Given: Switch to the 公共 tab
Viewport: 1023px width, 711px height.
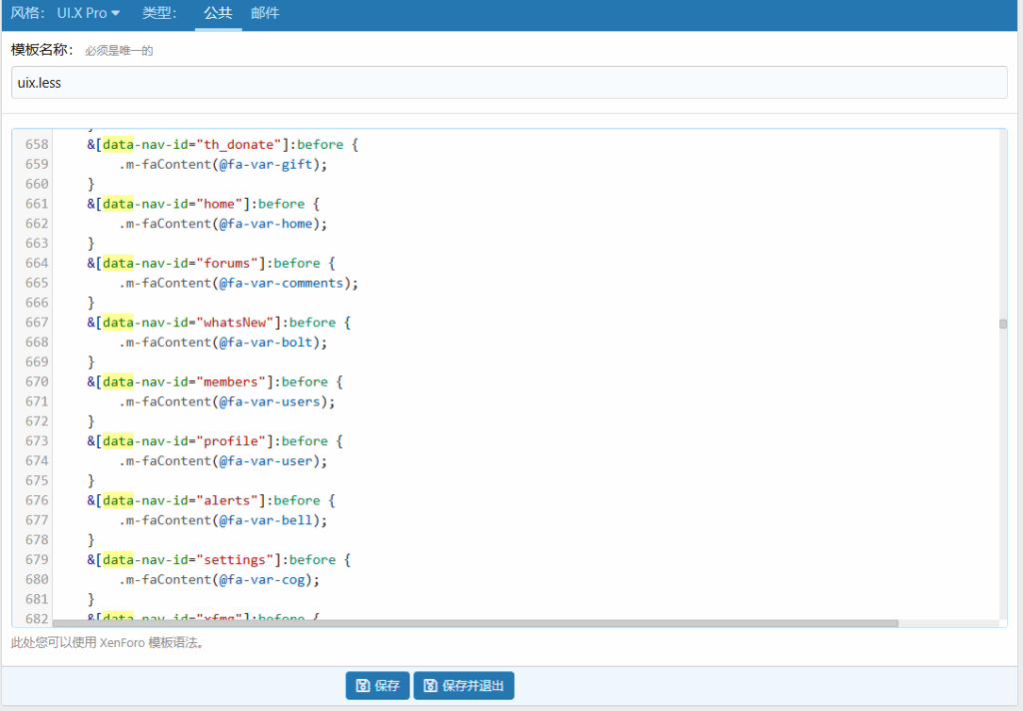Looking at the screenshot, I should click(x=218, y=13).
